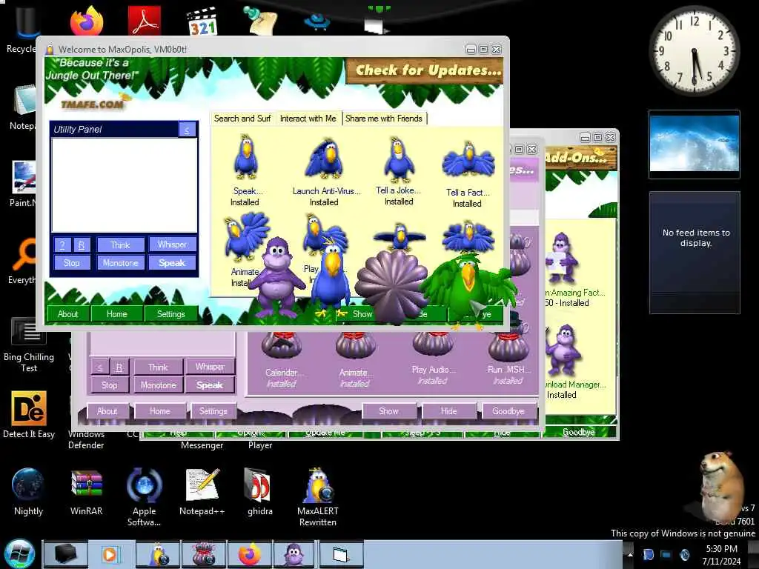This screenshot has height=569, width=759.
Task: Select the Tell a Joke parrot icon
Action: coord(398,159)
